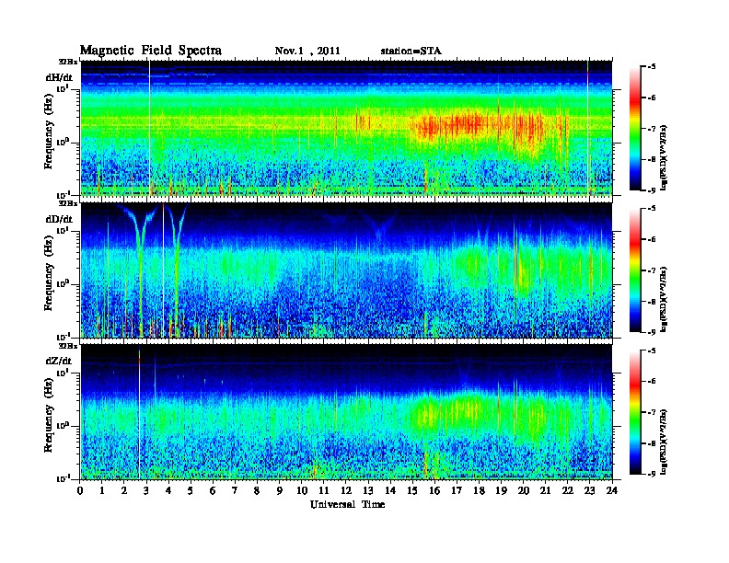Click hour "10" on the Universal Time axis
This screenshot has height=563, width=729.
[302, 490]
